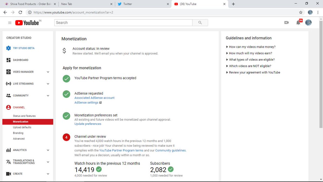Image resolution: width=323 pixels, height=182 pixels.
Task: Expand the Community section chevron
Action: tap(48, 95)
